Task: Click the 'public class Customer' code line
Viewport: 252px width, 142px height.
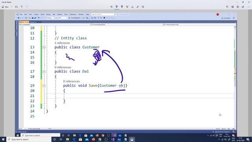Action: (x=77, y=47)
